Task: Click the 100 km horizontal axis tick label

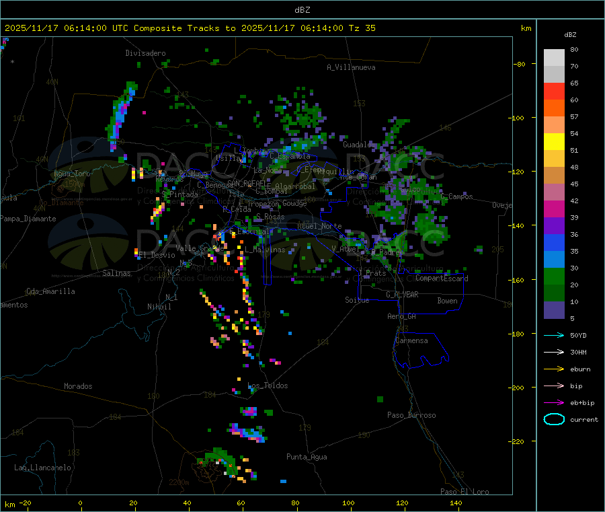Action: pos(348,503)
